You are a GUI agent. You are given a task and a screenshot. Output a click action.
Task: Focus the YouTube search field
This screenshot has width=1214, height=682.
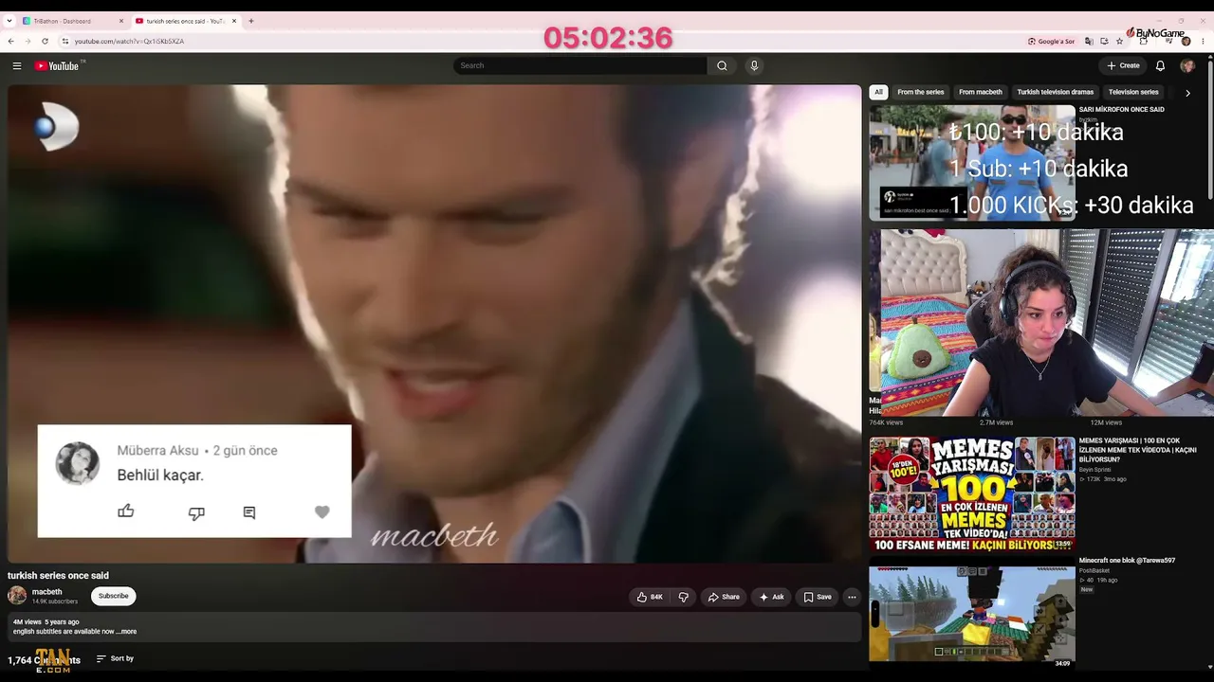579,65
